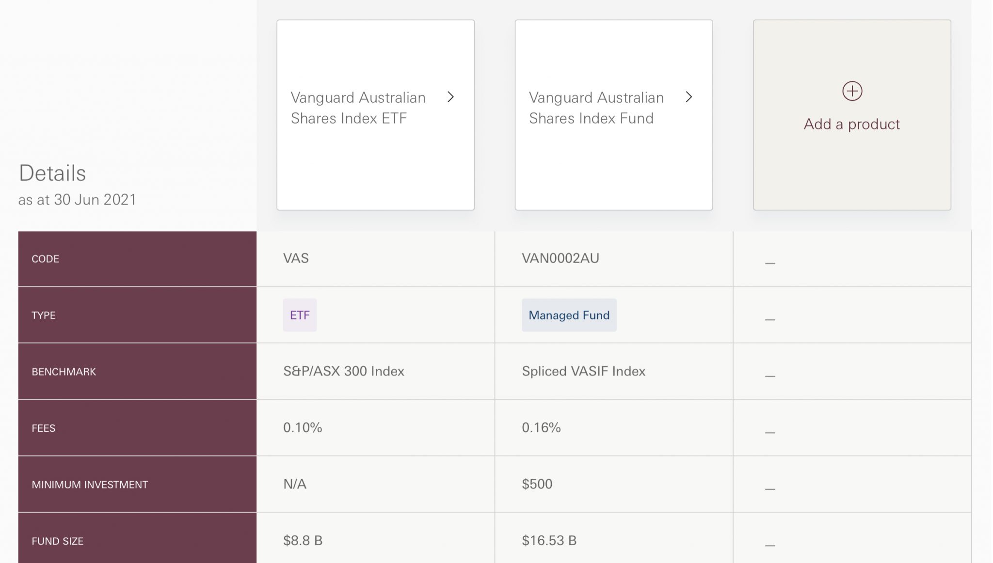Click the Details heading
The width and height of the screenshot is (993, 563).
point(52,173)
